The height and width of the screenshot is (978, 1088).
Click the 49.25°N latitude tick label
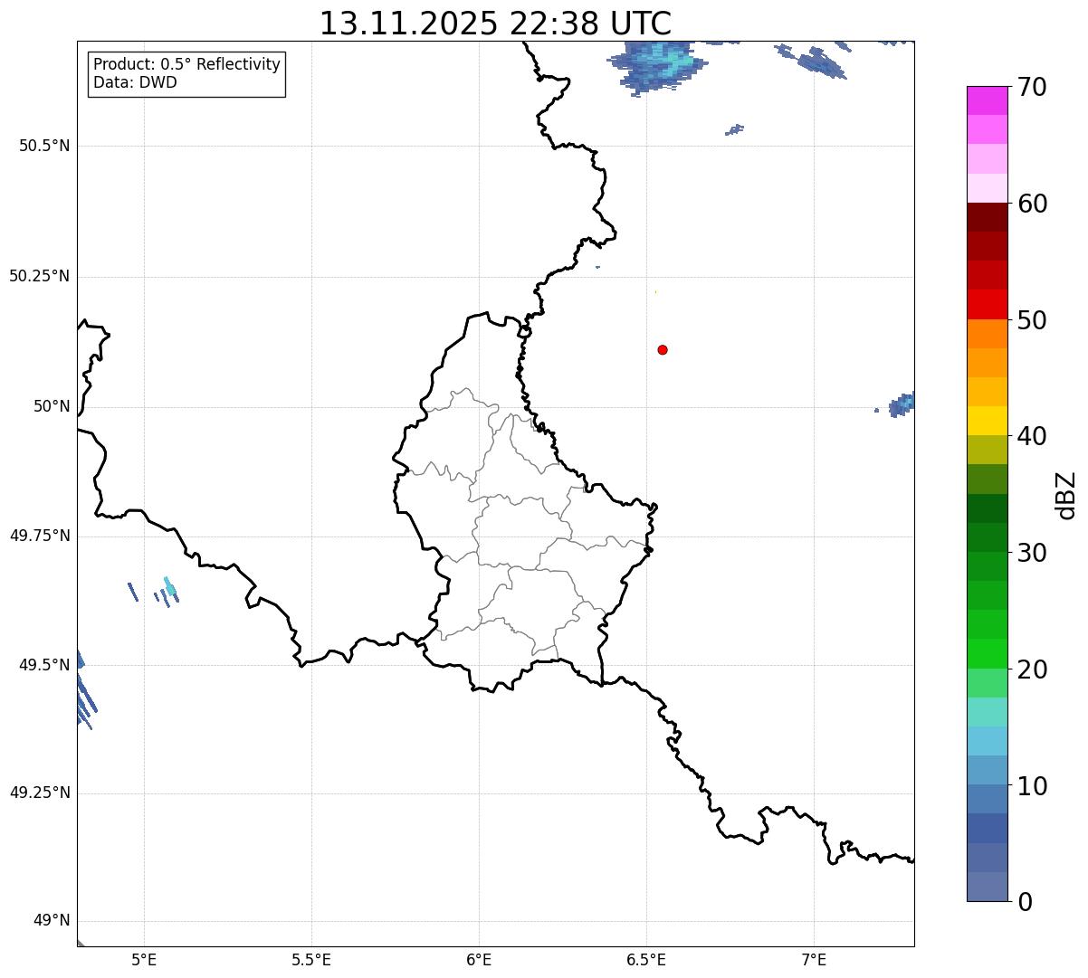coord(39,793)
